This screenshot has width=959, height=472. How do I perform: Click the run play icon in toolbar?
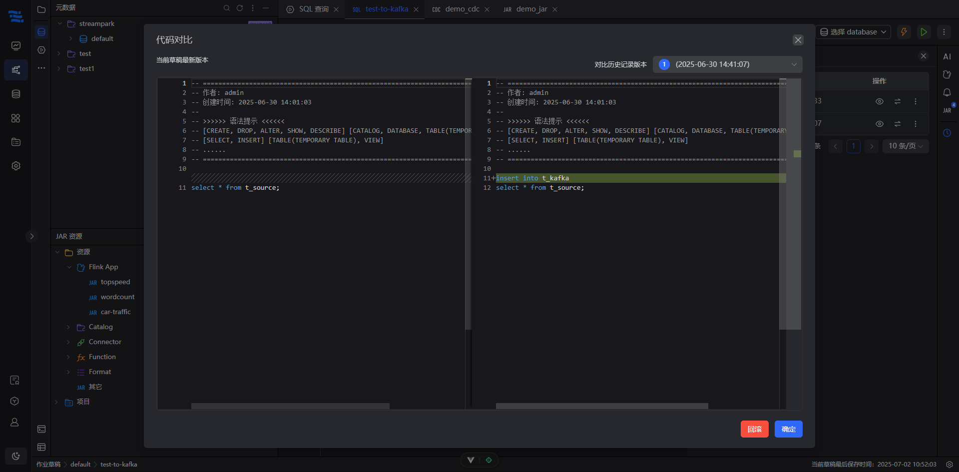(924, 32)
